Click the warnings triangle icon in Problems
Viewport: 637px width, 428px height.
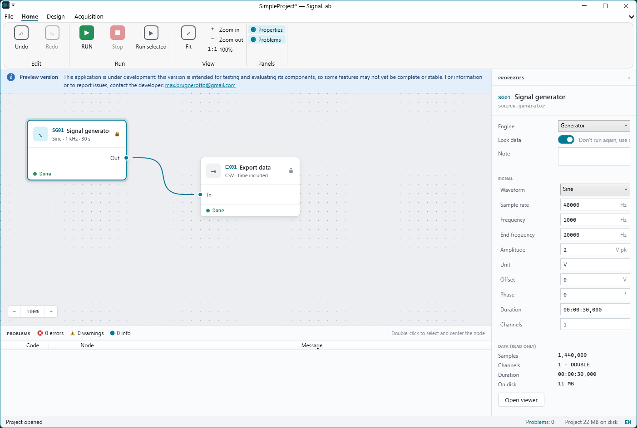(73, 333)
